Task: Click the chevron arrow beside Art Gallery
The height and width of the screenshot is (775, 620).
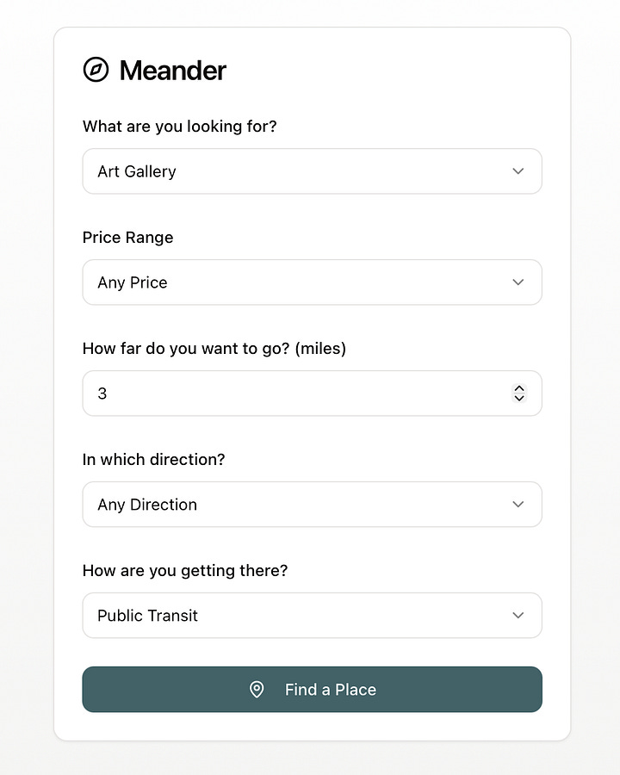Action: point(518,171)
